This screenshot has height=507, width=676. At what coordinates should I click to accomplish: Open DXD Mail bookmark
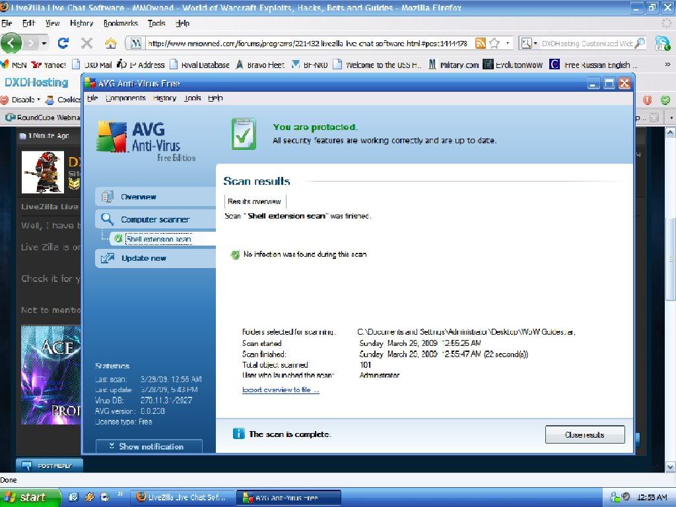click(92, 65)
